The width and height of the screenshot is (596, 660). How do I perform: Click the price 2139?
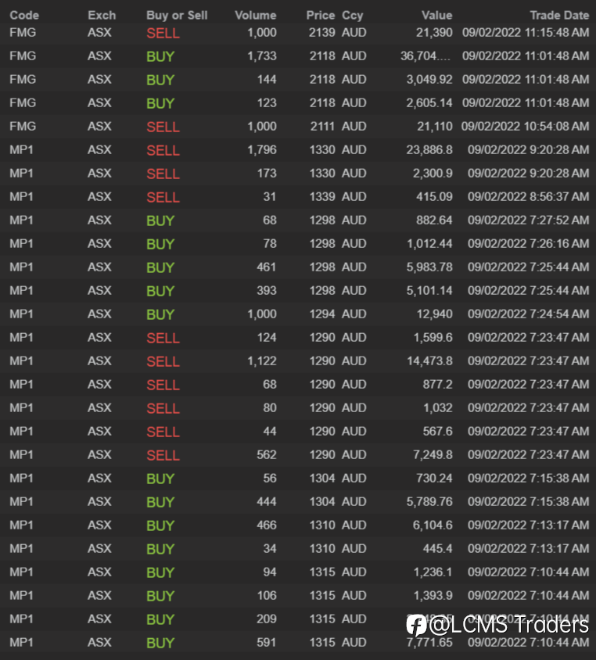(322, 32)
